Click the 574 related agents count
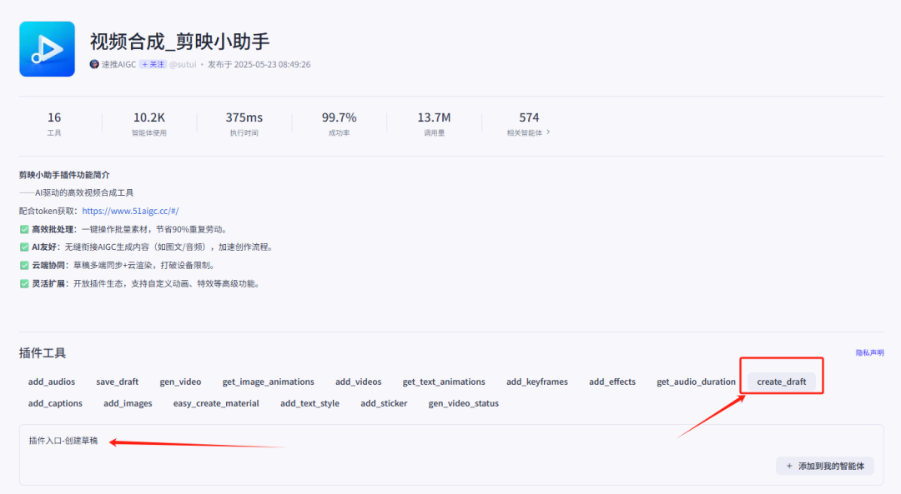The height and width of the screenshot is (494, 901). pos(529,117)
